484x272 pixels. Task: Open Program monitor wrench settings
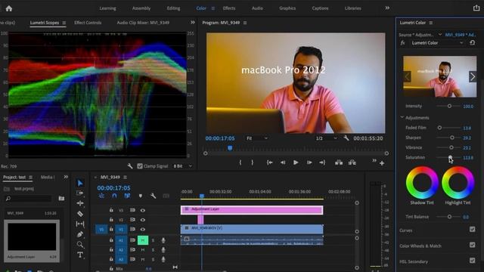(346, 138)
